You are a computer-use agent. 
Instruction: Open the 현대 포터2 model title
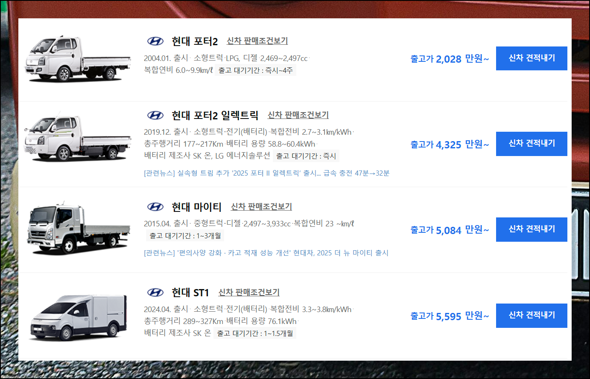coord(195,41)
